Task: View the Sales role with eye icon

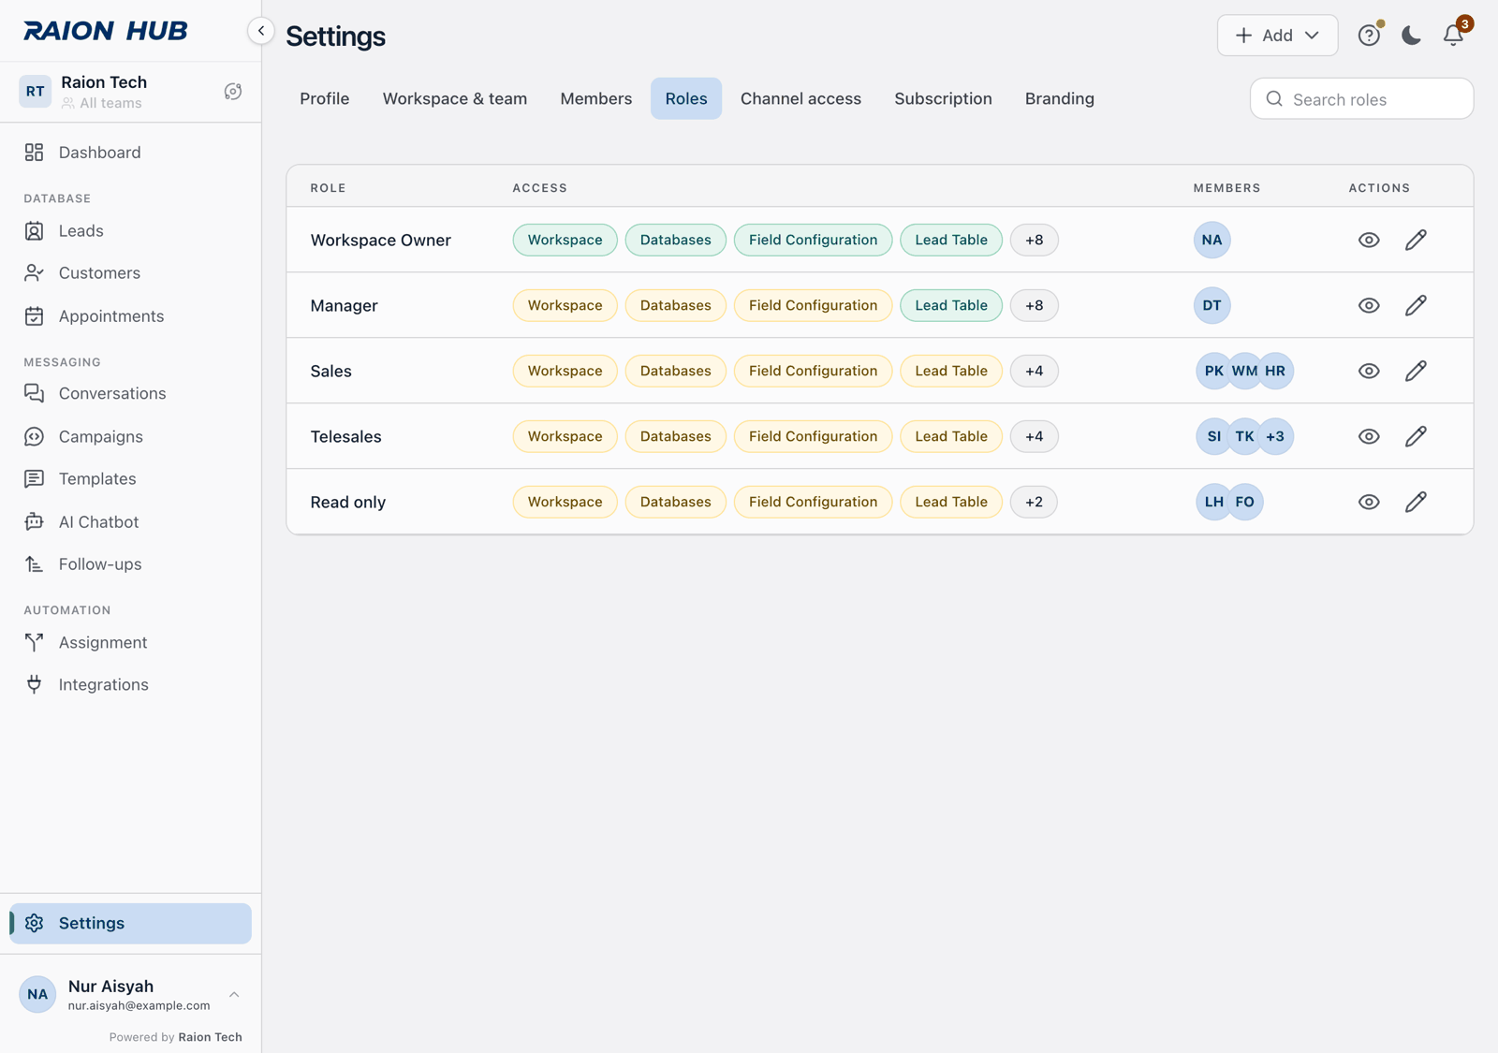Action: click(1369, 372)
